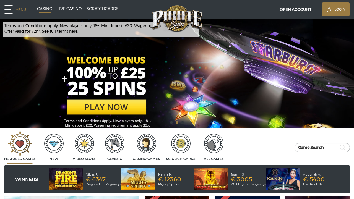Click into the Game Search field
The height and width of the screenshot is (199, 354).
point(322,148)
